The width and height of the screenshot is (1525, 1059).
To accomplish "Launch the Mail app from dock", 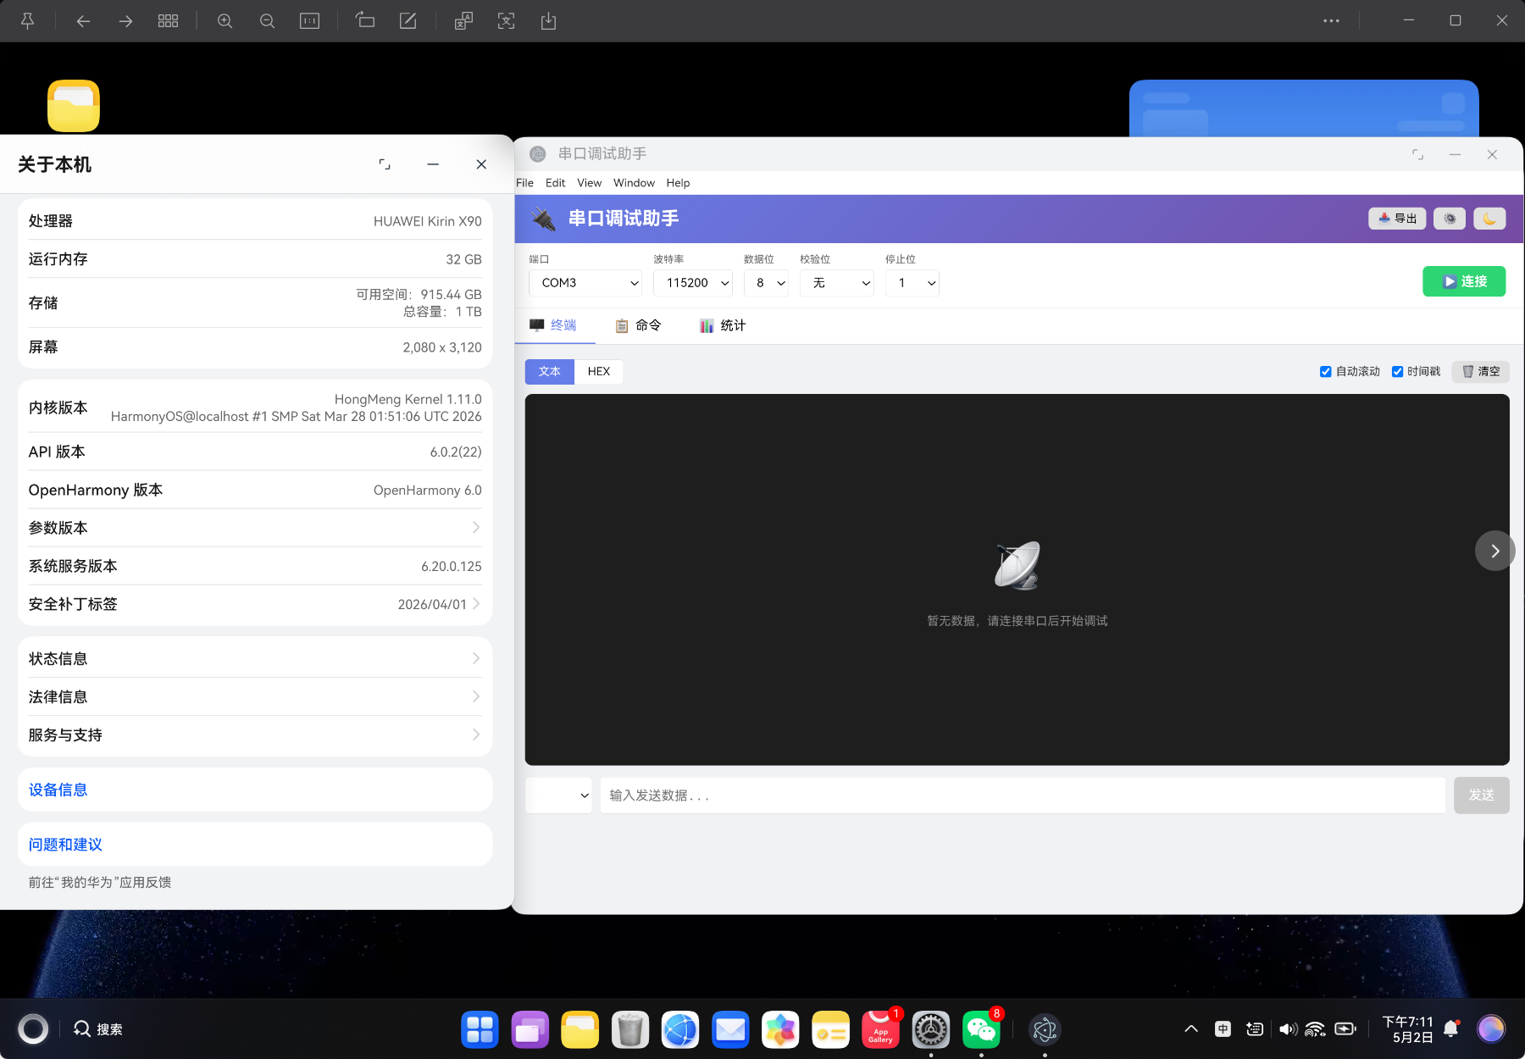I will [x=730, y=1029].
